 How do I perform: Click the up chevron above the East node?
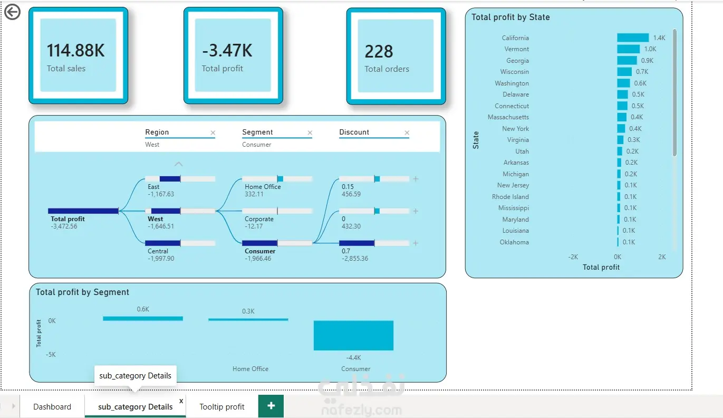(179, 164)
